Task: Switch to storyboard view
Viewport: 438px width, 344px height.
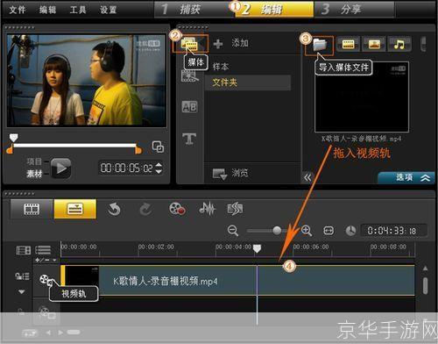Action: pyautogui.click(x=32, y=209)
